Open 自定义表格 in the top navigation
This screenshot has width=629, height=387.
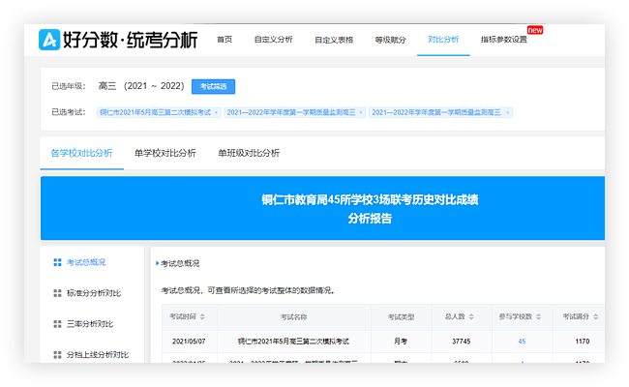click(x=334, y=40)
